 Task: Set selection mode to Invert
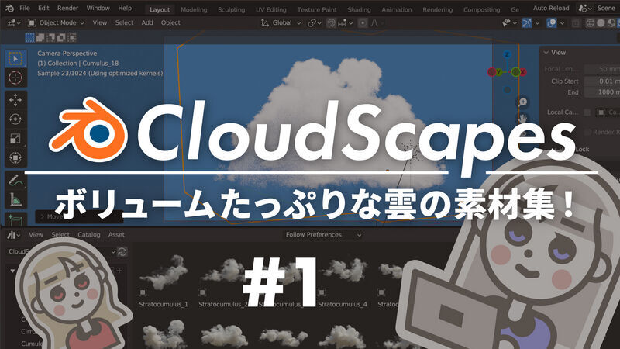pyautogui.click(x=61, y=37)
